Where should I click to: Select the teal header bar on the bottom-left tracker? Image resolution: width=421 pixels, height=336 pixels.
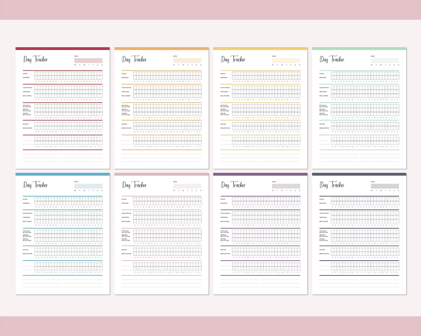62,174
